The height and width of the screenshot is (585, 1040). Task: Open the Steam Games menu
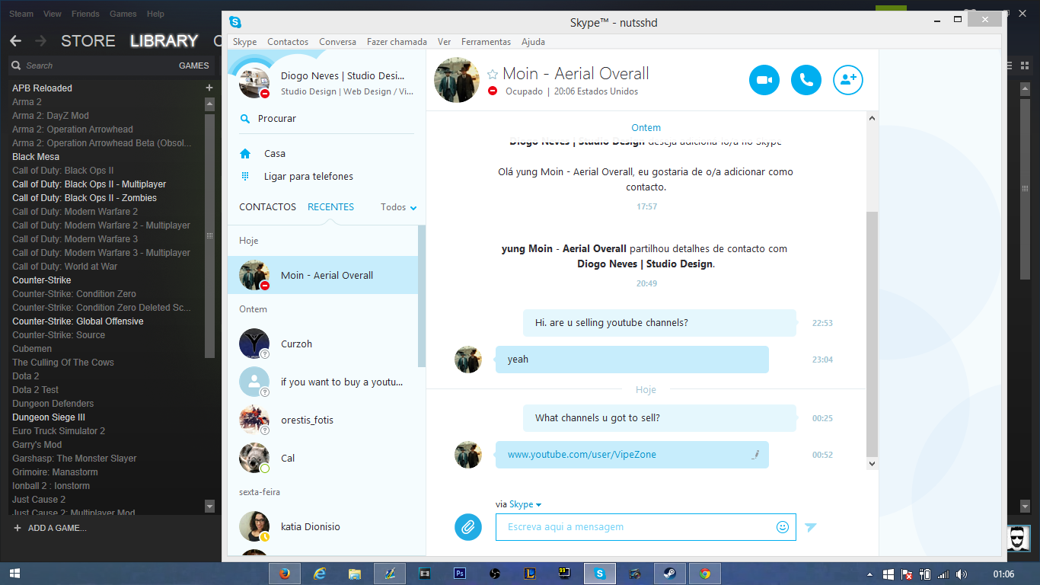(x=123, y=14)
